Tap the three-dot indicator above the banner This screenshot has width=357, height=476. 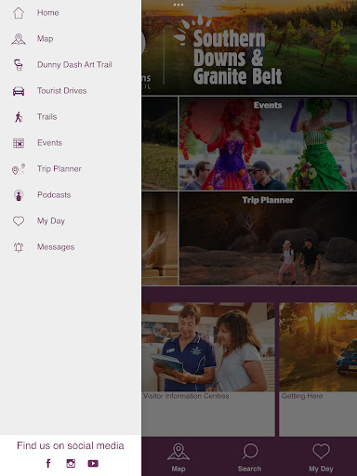(178, 5)
